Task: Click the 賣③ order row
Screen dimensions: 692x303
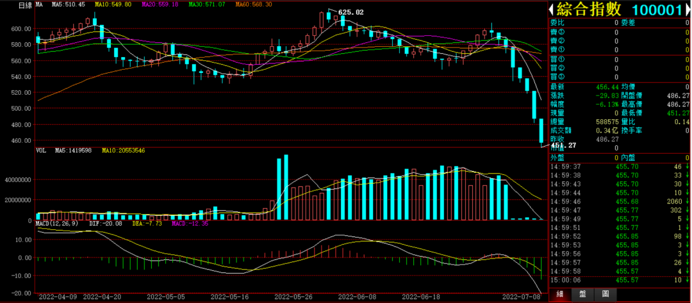Action: pos(620,32)
